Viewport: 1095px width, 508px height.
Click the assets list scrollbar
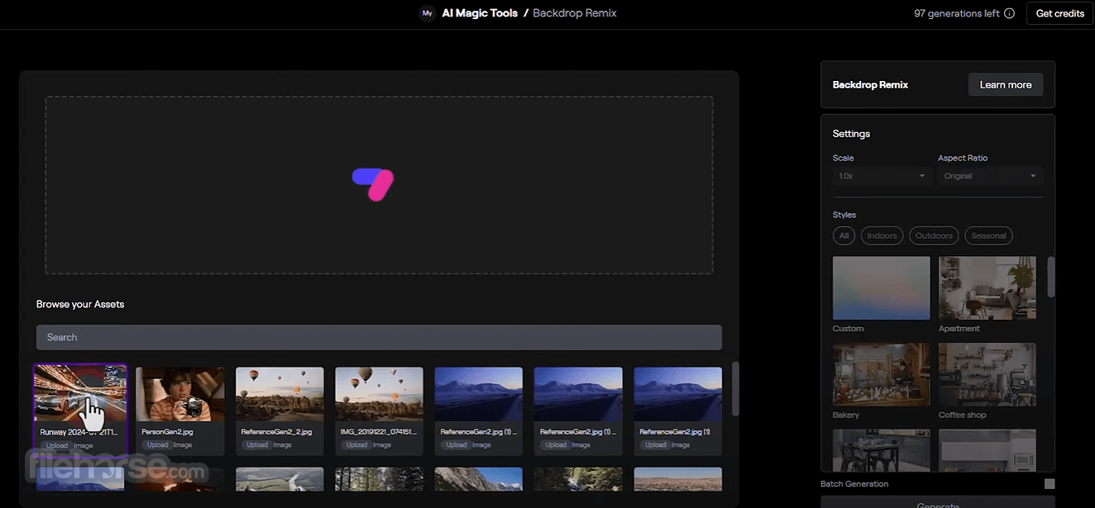[x=735, y=388]
